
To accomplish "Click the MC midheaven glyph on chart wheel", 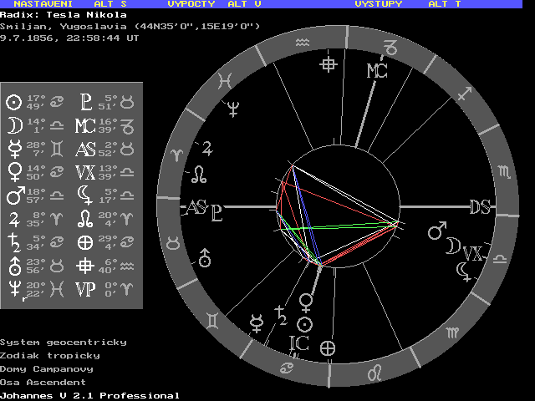I will tap(378, 72).
